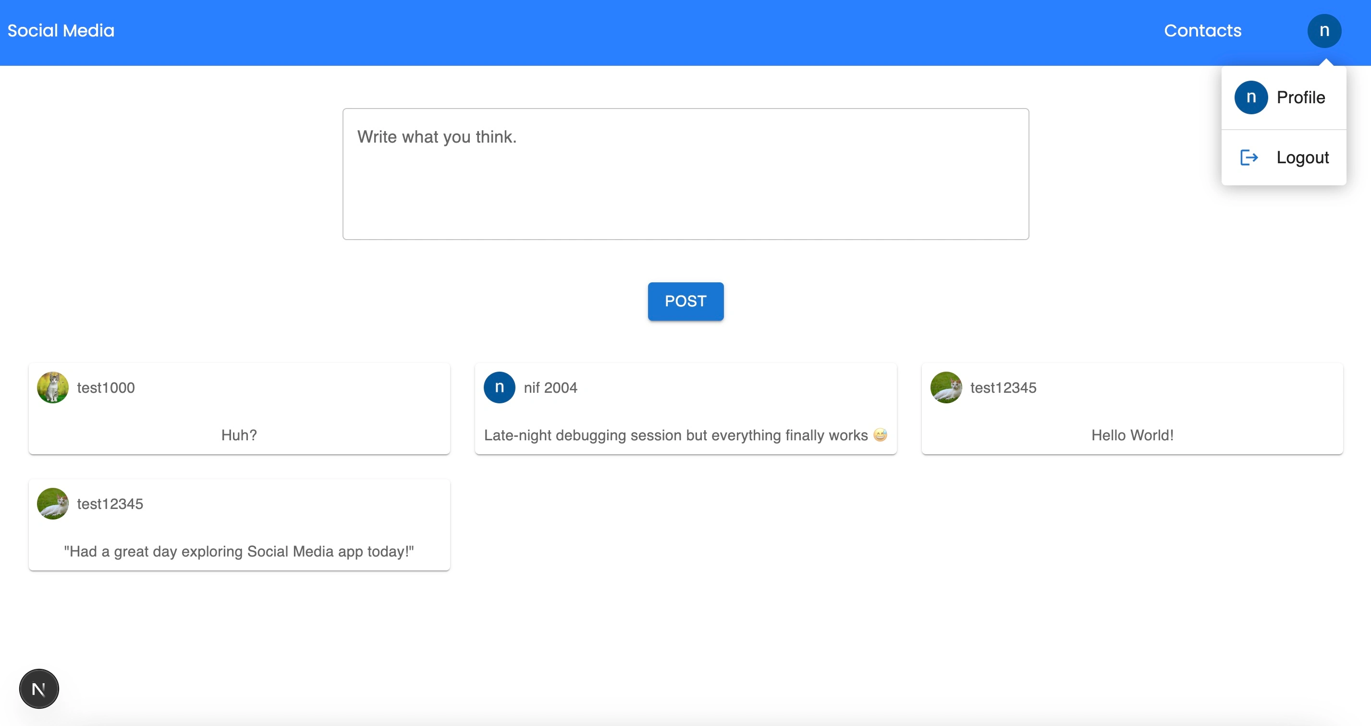Open the Hello World! post card
The image size is (1371, 726).
tap(1131, 435)
